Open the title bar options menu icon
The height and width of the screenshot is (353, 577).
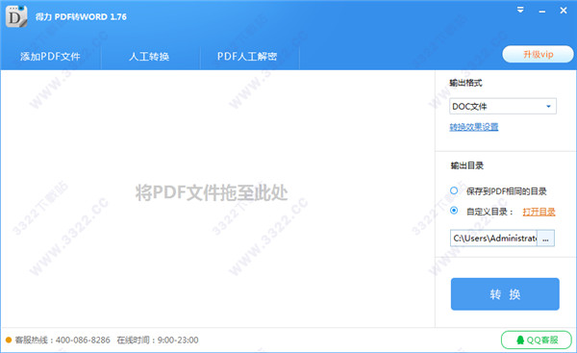click(x=520, y=10)
